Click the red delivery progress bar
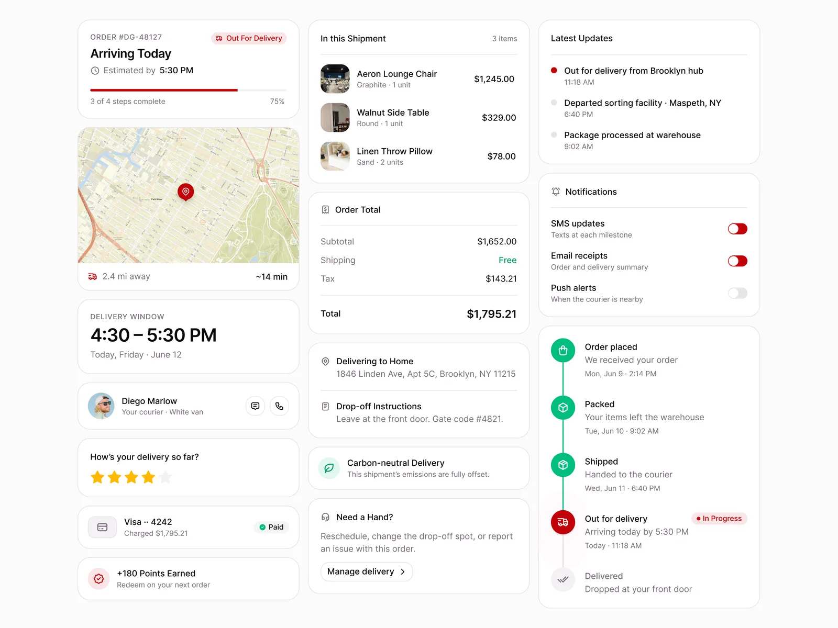This screenshot has height=628, width=838. point(164,90)
